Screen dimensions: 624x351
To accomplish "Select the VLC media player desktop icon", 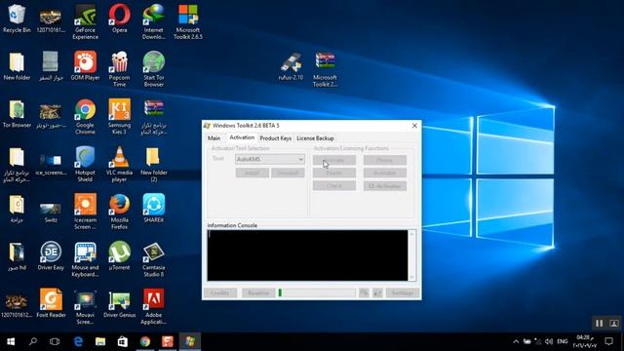I will tap(119, 164).
